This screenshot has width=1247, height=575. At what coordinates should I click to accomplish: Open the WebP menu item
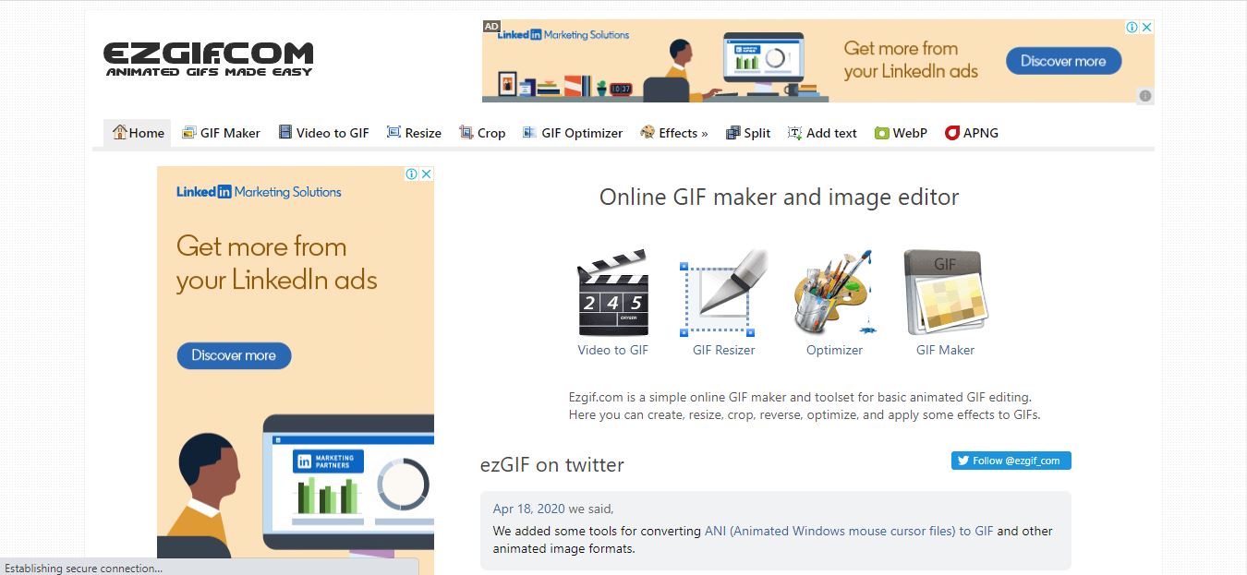tap(902, 133)
